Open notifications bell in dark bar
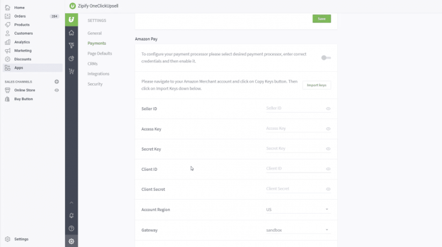442x247 pixels. (x=71, y=215)
